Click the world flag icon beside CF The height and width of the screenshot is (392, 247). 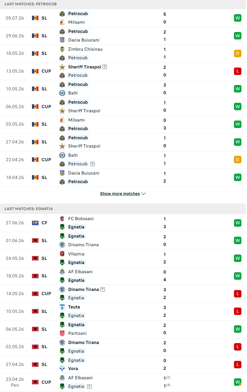[x=35, y=223]
